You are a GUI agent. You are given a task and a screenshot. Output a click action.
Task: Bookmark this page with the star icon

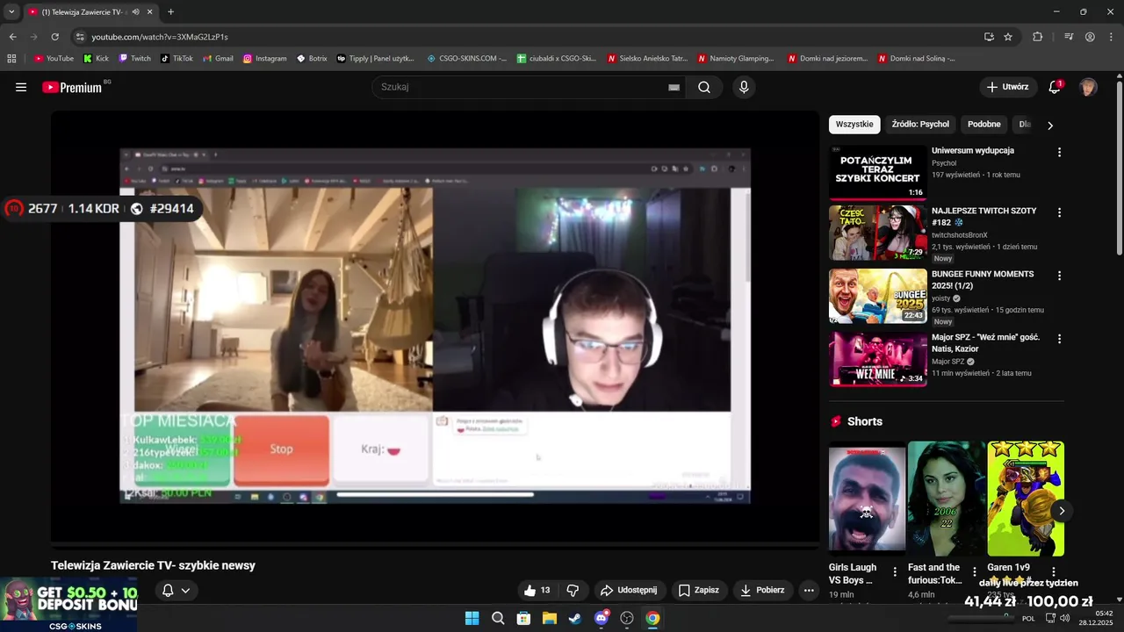click(1008, 37)
